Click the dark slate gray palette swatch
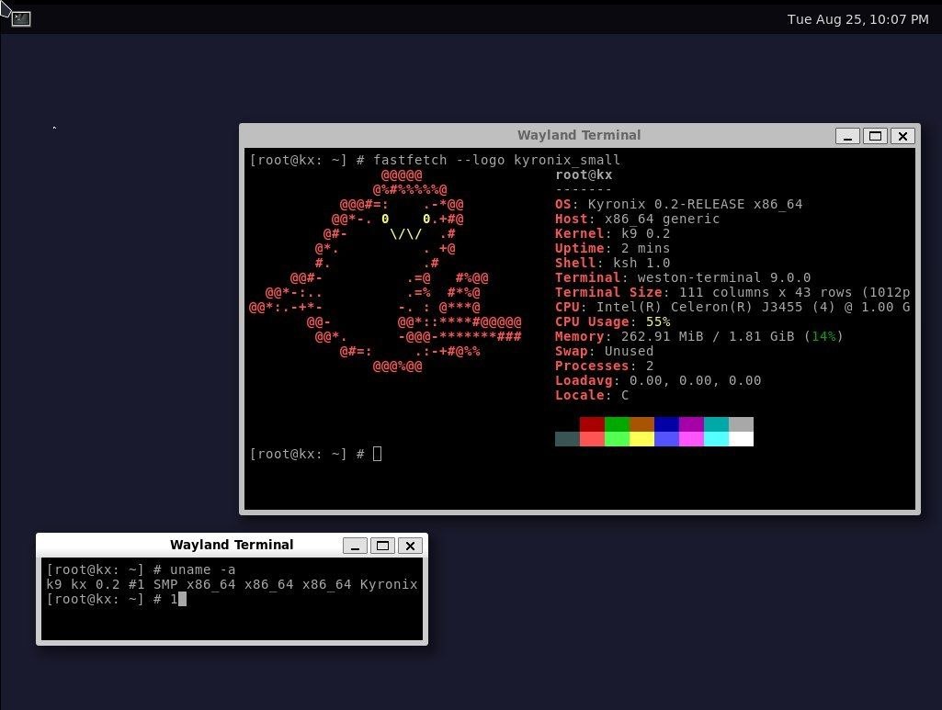Screen dimensions: 942x710 [567, 439]
